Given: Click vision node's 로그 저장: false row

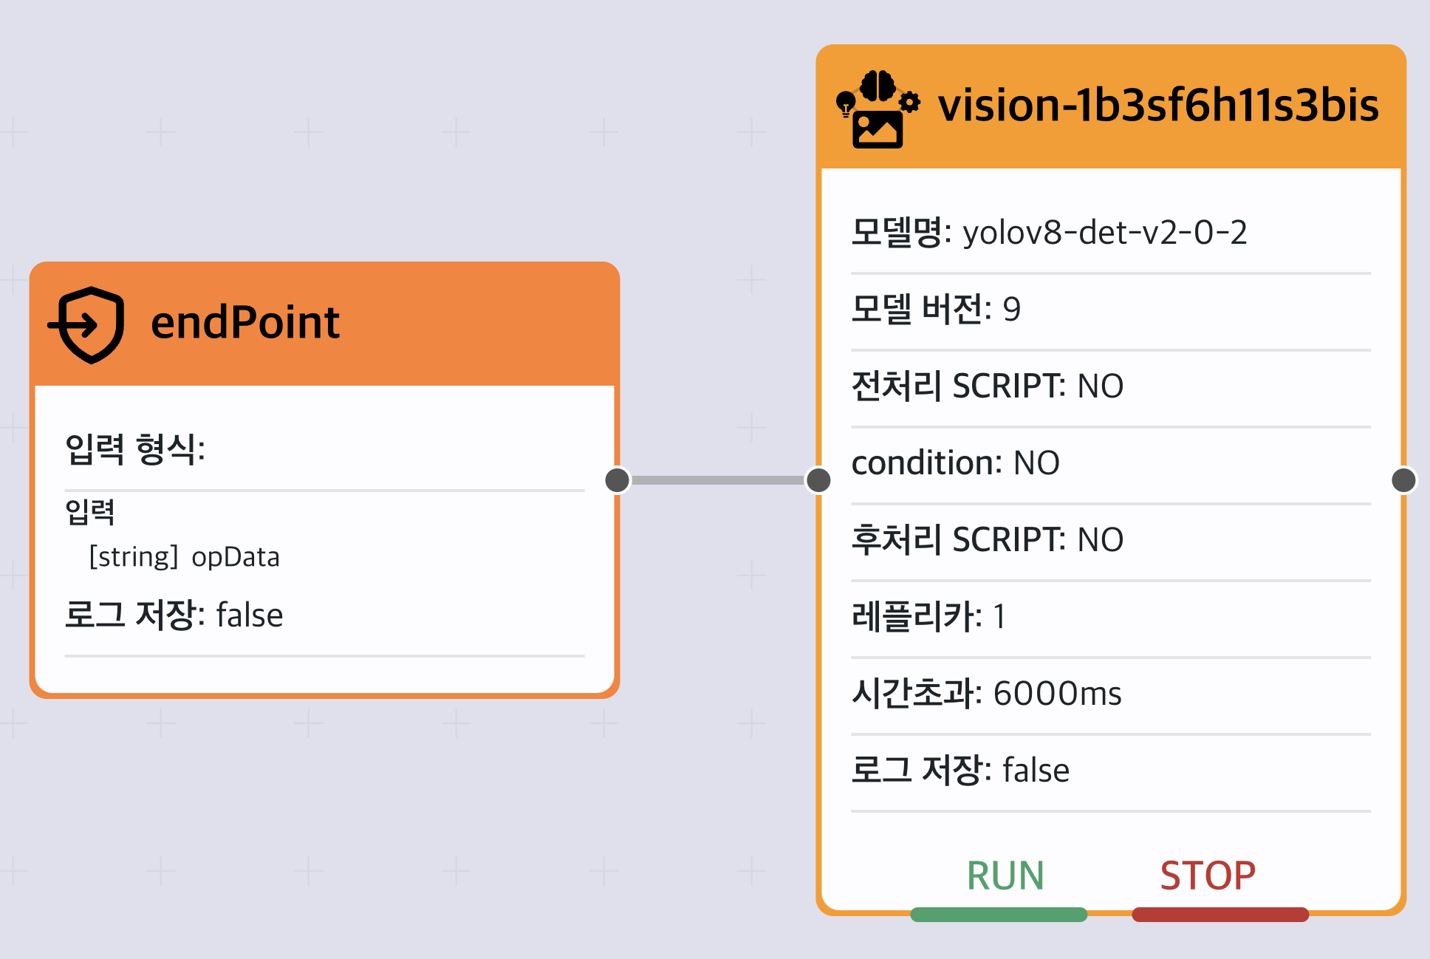Looking at the screenshot, I should point(1111,771).
